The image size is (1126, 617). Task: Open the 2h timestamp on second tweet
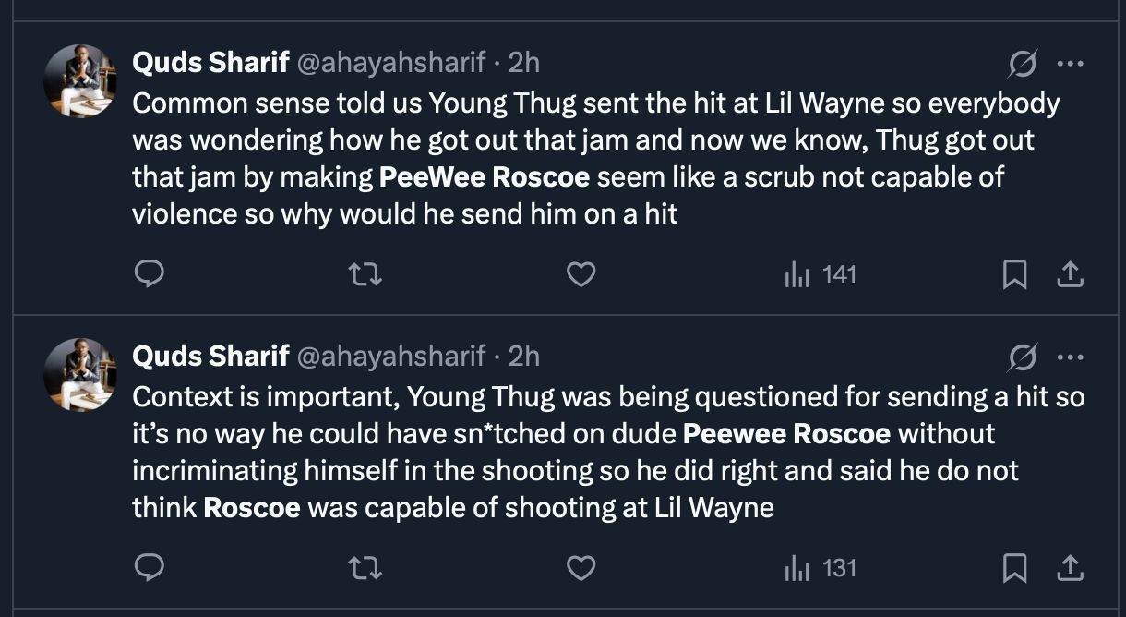click(523, 356)
